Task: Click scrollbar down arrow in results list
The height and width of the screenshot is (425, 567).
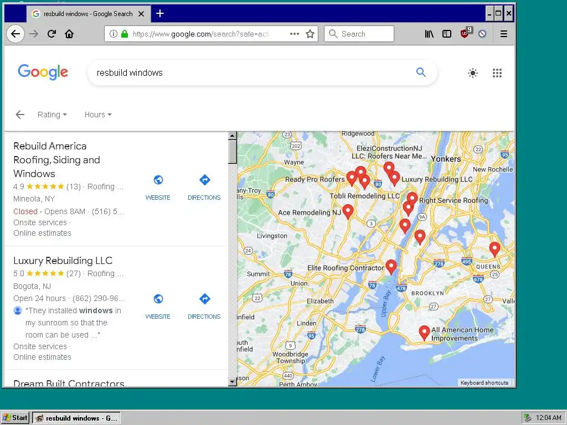Action: pos(233,382)
